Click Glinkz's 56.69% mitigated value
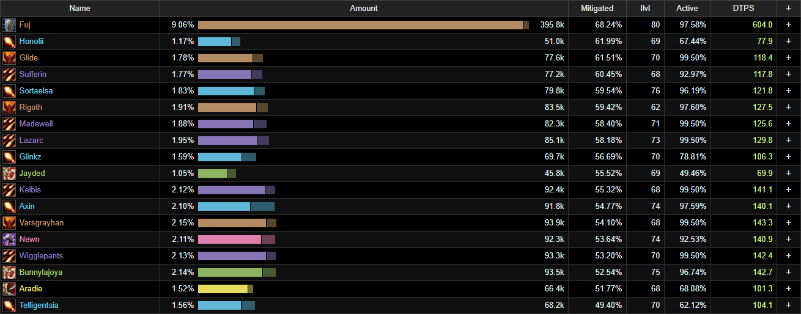The width and height of the screenshot is (801, 314). click(608, 157)
